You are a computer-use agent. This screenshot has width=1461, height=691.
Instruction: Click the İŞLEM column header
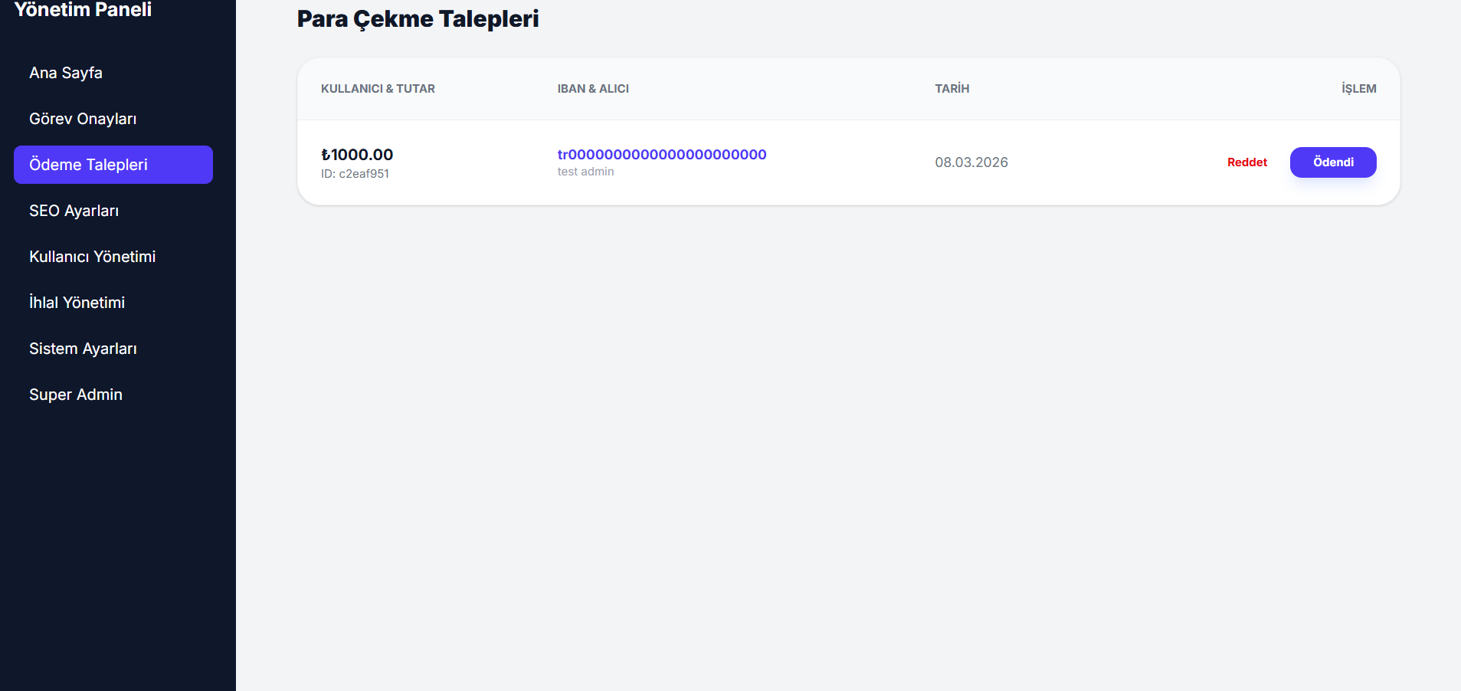click(x=1358, y=89)
